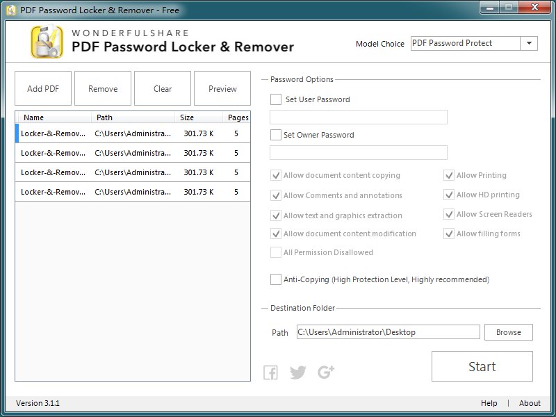This screenshot has width=556, height=417.
Task: Check All Permission Disallowed box
Action: point(276,252)
